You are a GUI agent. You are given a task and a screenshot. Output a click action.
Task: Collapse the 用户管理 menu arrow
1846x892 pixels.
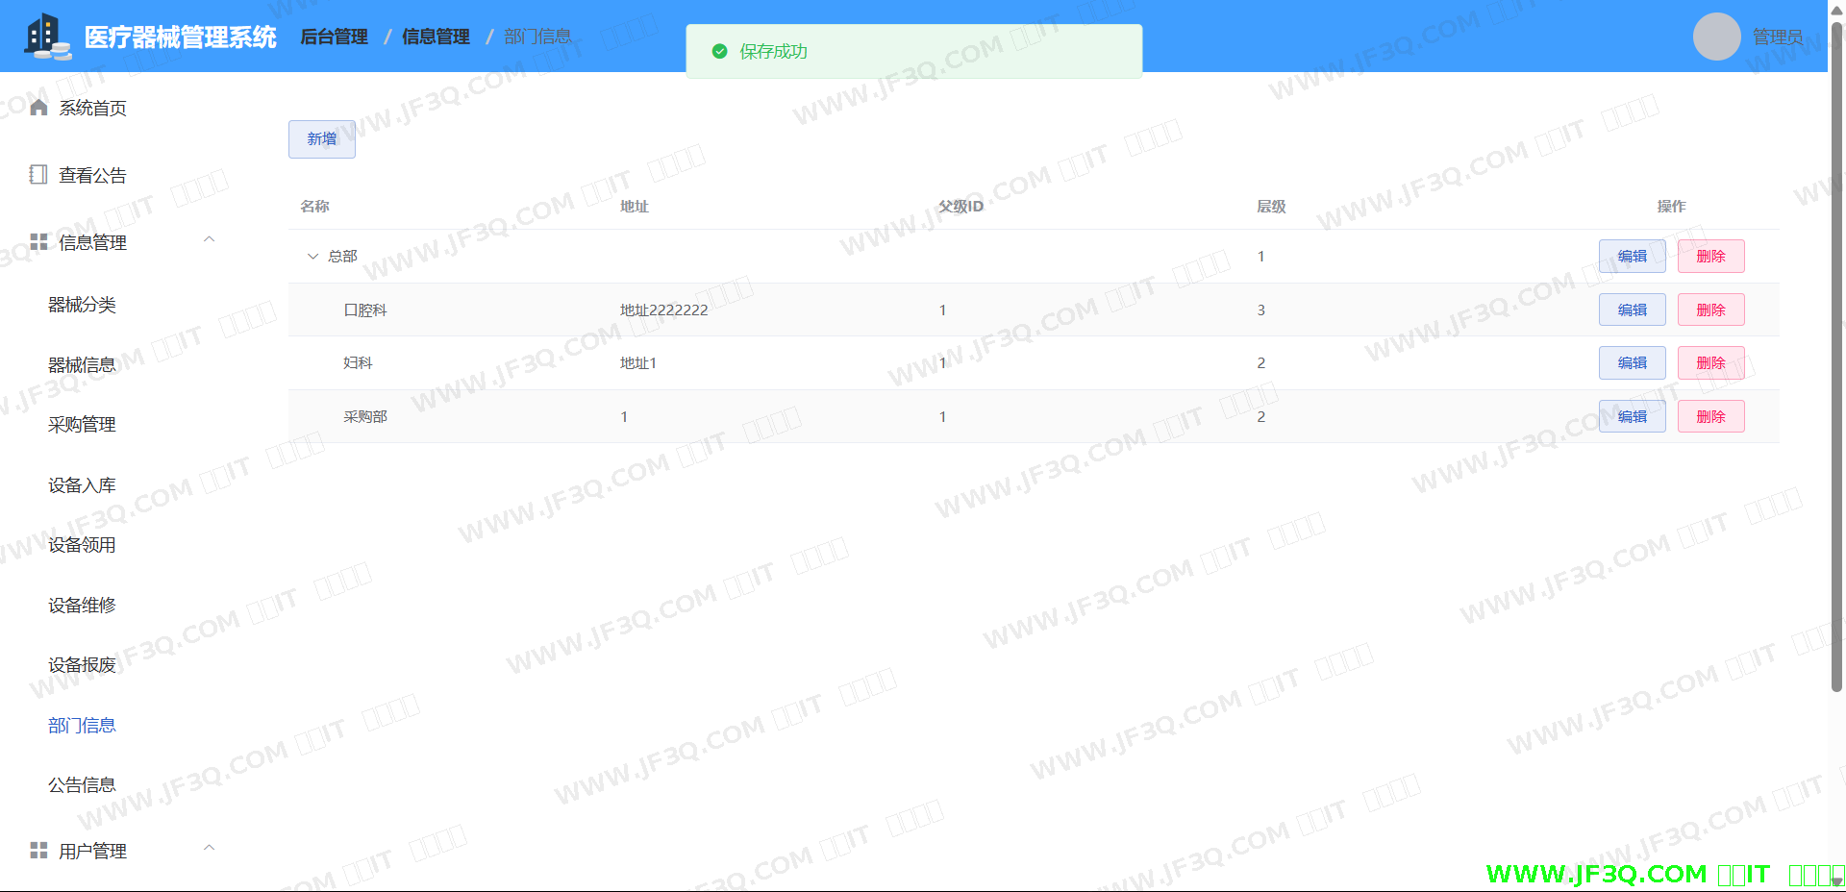209,848
